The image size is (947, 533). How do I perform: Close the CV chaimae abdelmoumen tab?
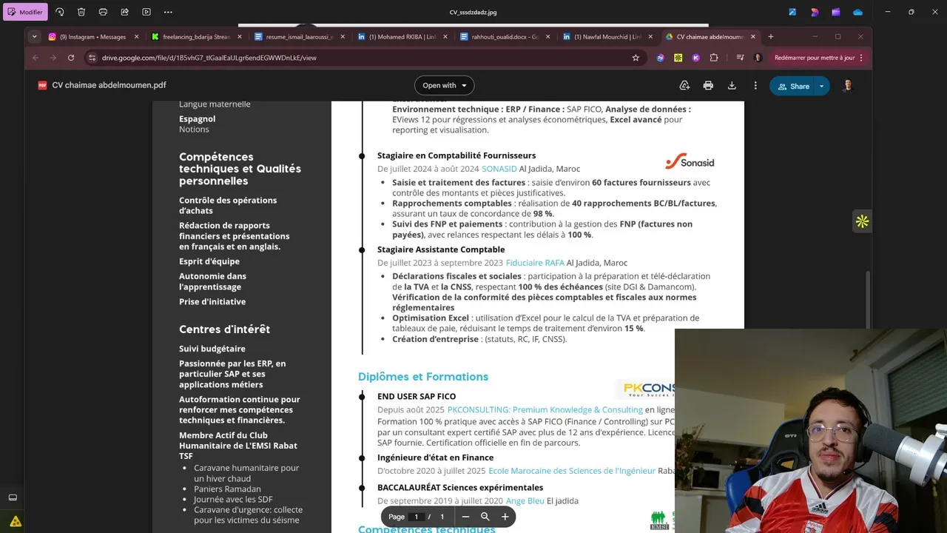tap(753, 36)
